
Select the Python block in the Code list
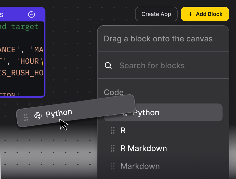coord(163,112)
